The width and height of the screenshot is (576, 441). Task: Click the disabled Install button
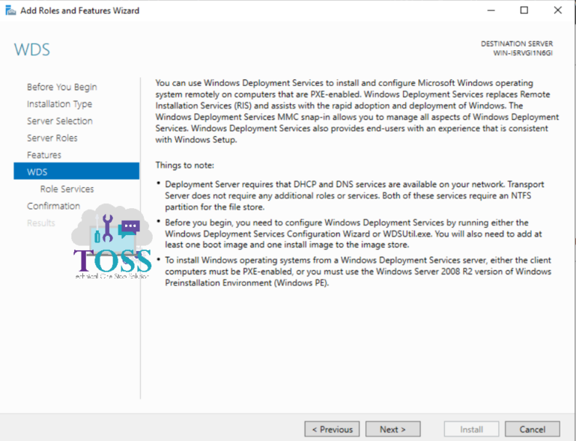tap(471, 429)
